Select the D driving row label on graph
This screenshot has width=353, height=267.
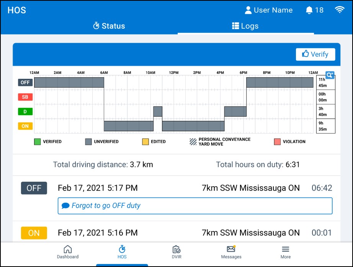pyautogui.click(x=25, y=112)
